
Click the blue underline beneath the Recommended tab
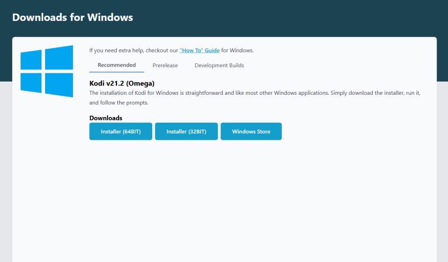click(117, 72)
